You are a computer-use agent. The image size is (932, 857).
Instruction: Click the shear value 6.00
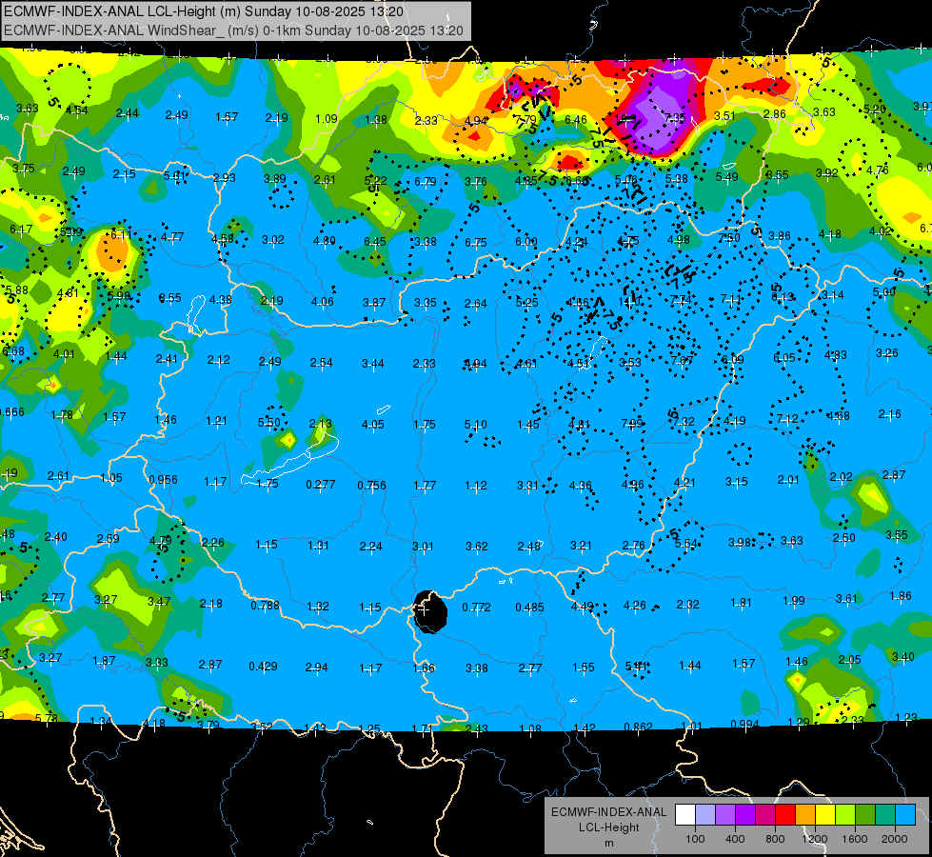coord(526,242)
